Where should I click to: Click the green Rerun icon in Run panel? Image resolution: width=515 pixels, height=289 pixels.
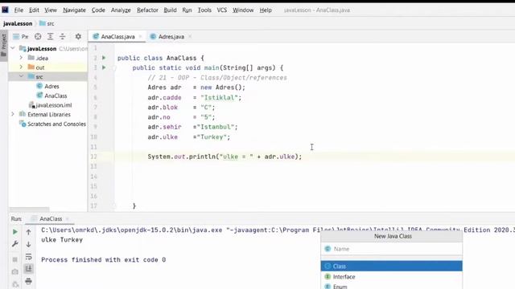(15, 232)
